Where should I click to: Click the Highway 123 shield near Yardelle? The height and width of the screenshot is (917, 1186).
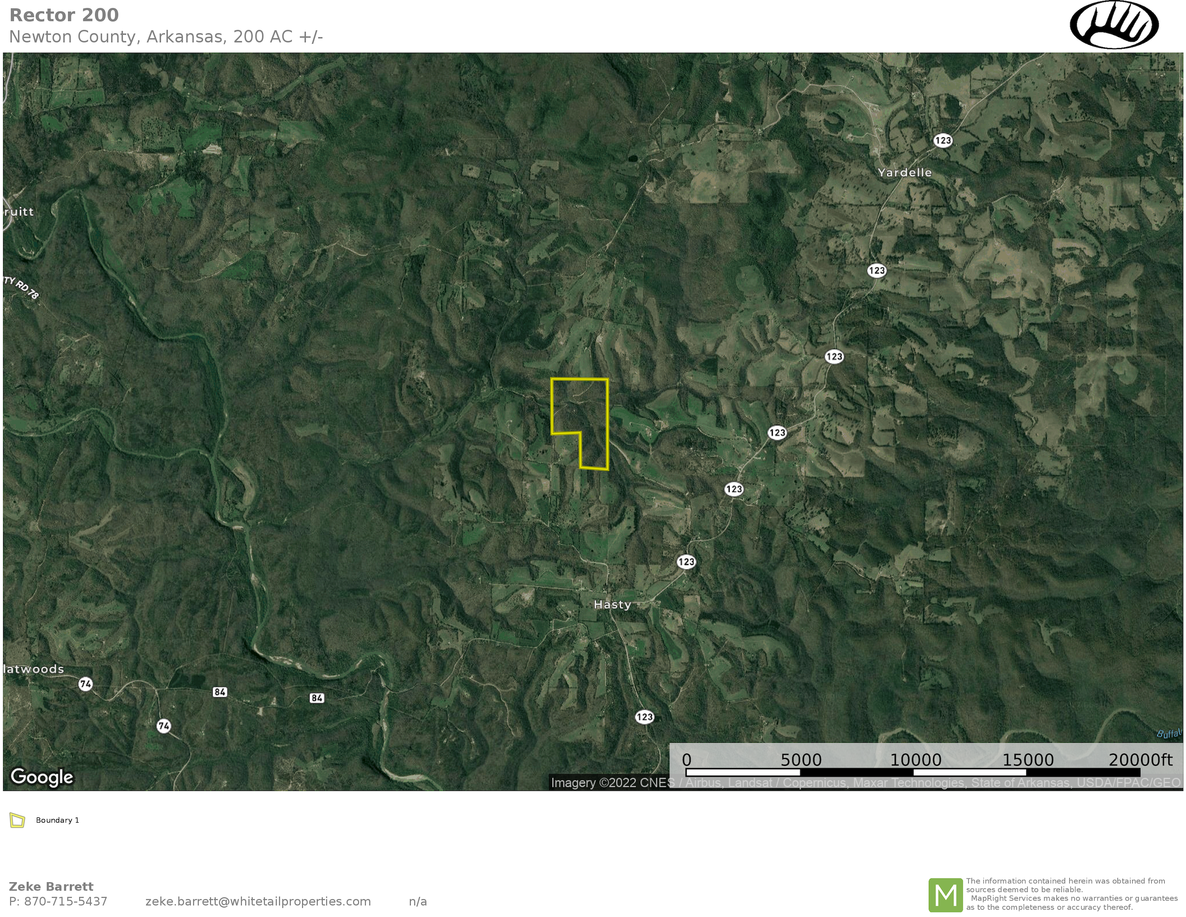[943, 141]
